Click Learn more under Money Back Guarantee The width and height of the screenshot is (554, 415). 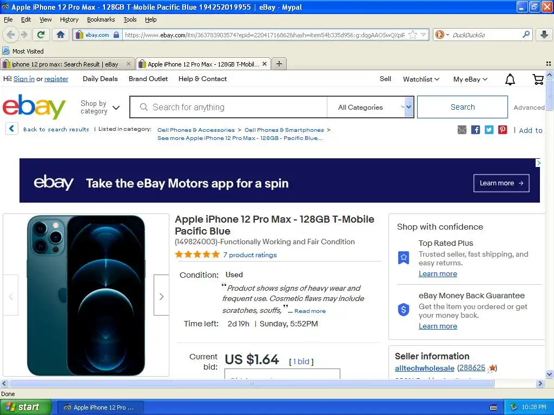point(438,326)
